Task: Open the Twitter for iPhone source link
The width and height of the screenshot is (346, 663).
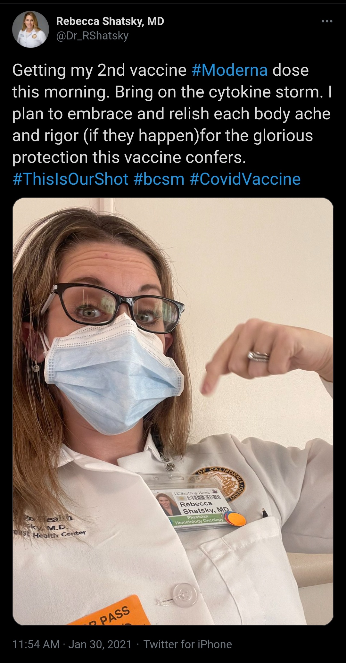Action: pyautogui.click(x=188, y=644)
